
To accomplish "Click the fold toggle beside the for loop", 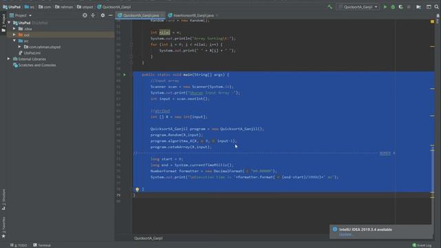I will [x=131, y=44].
